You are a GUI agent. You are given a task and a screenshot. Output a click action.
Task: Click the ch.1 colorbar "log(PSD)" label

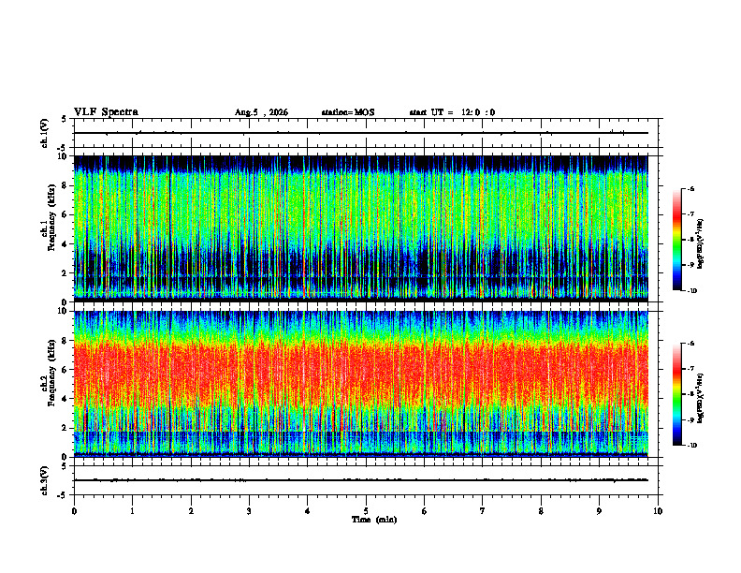[701, 244]
